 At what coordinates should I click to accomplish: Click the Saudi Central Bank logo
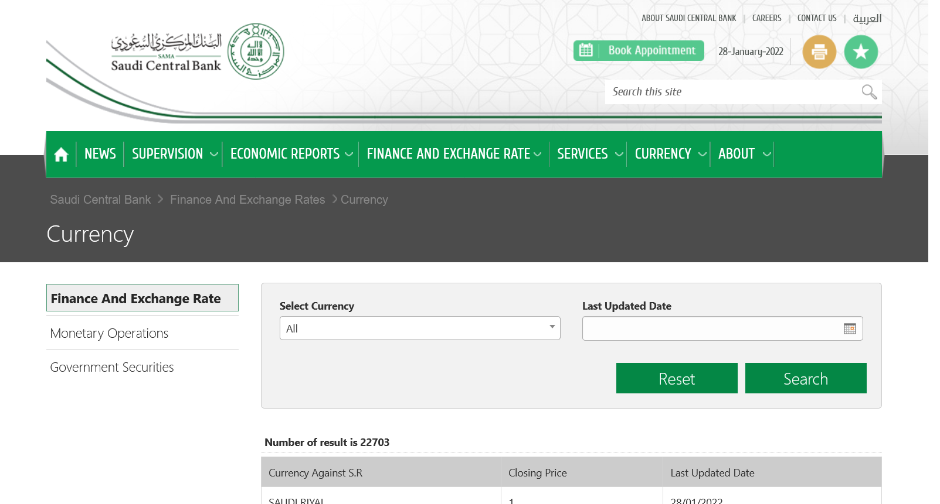[198, 52]
